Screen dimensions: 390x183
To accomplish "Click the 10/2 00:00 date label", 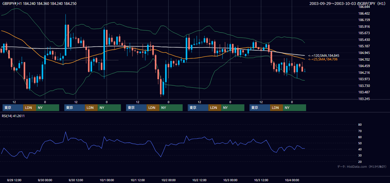I will point(168,180).
